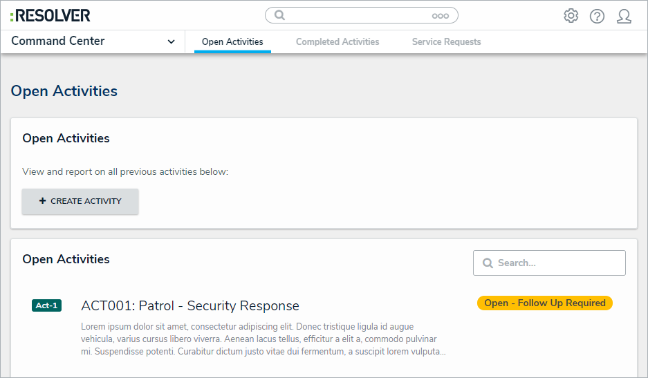Open advanced search via the three-circles icon

click(x=441, y=16)
